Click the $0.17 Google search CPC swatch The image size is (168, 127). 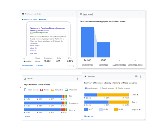click(86, 109)
